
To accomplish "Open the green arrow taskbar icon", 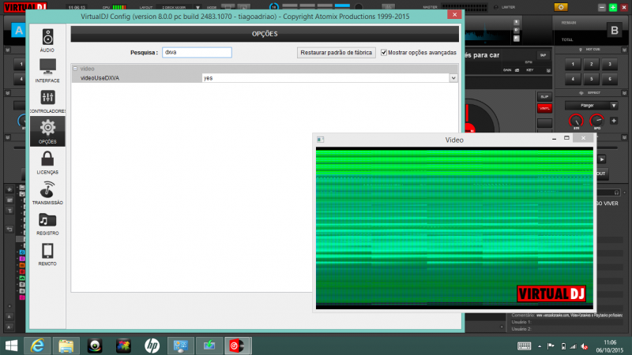I will tap(209, 346).
